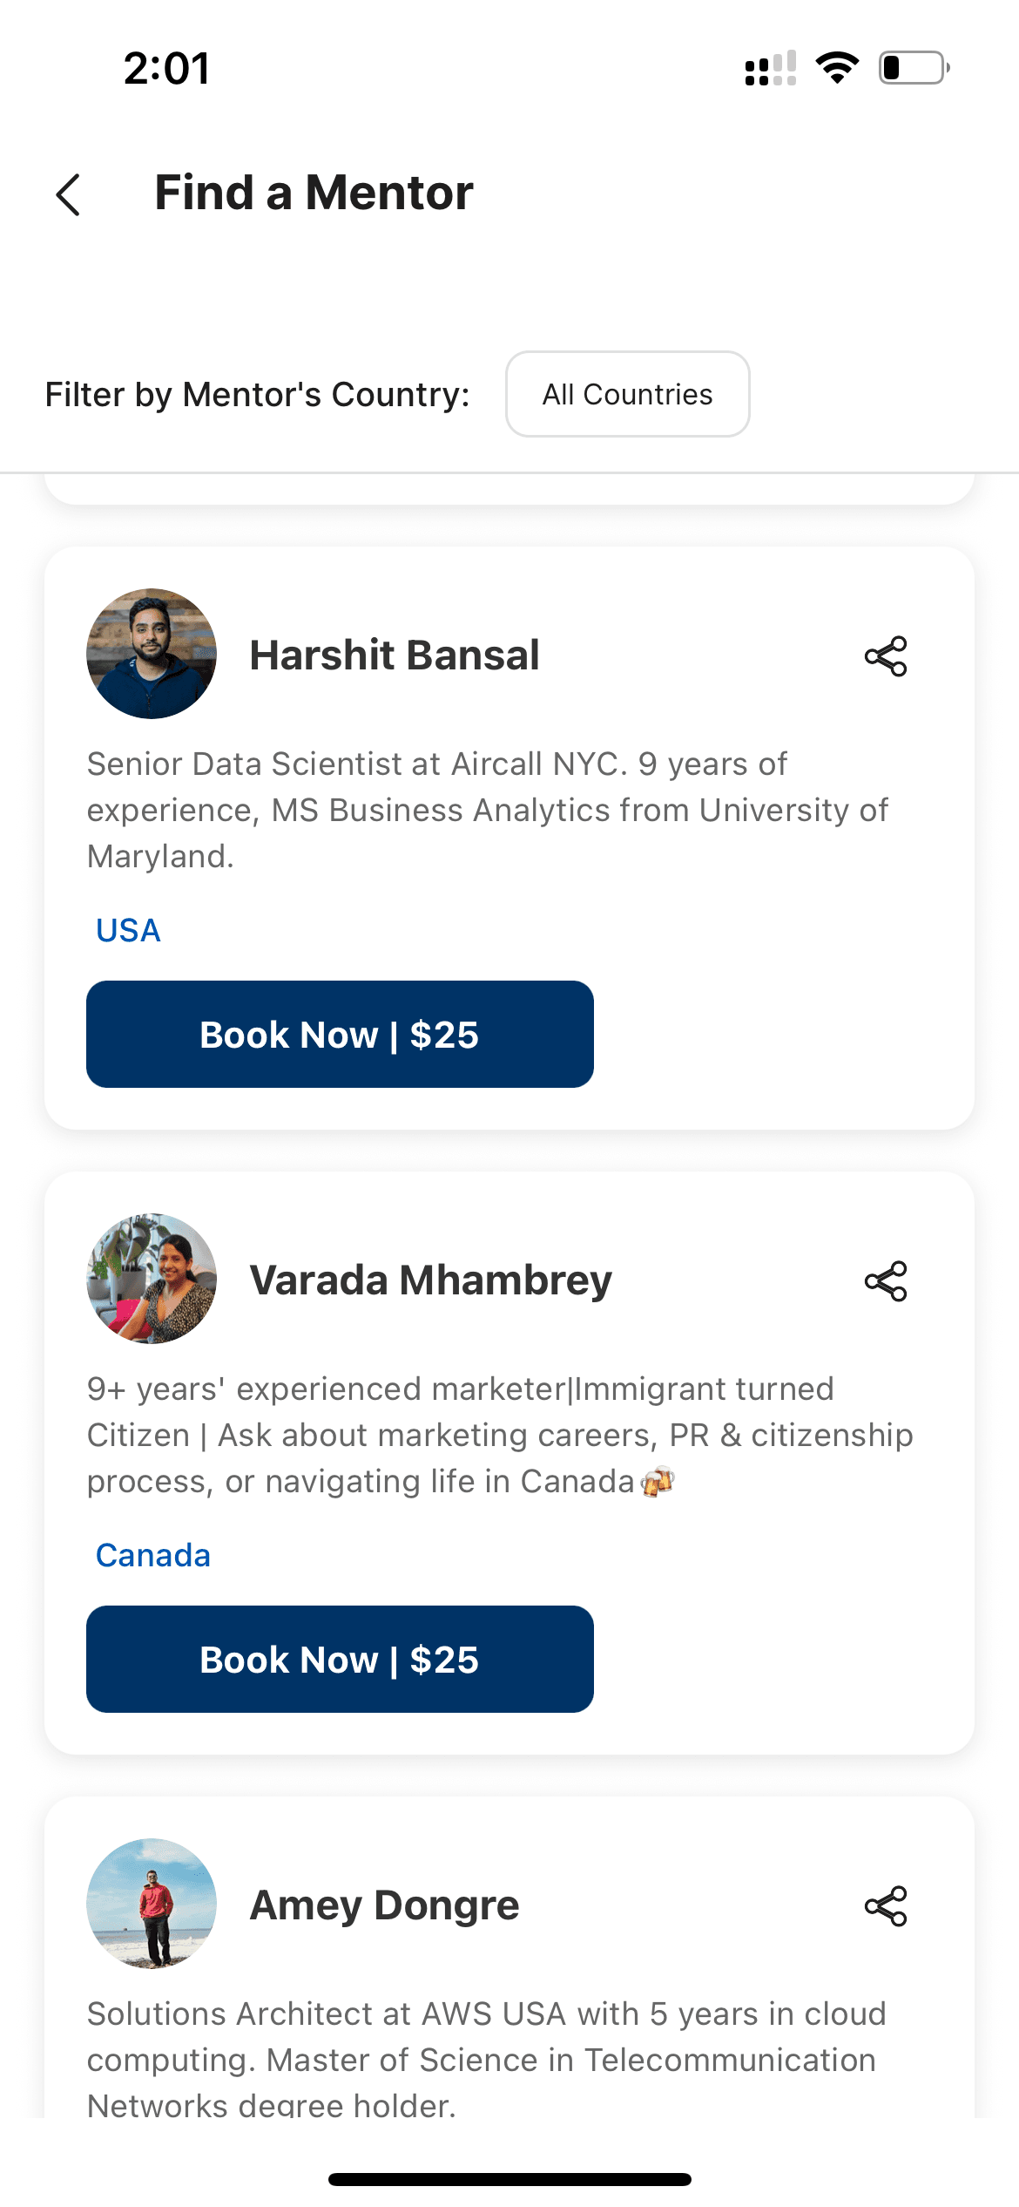
Task: Share Varada Mhambrey's mentor profile
Action: [x=886, y=1281]
